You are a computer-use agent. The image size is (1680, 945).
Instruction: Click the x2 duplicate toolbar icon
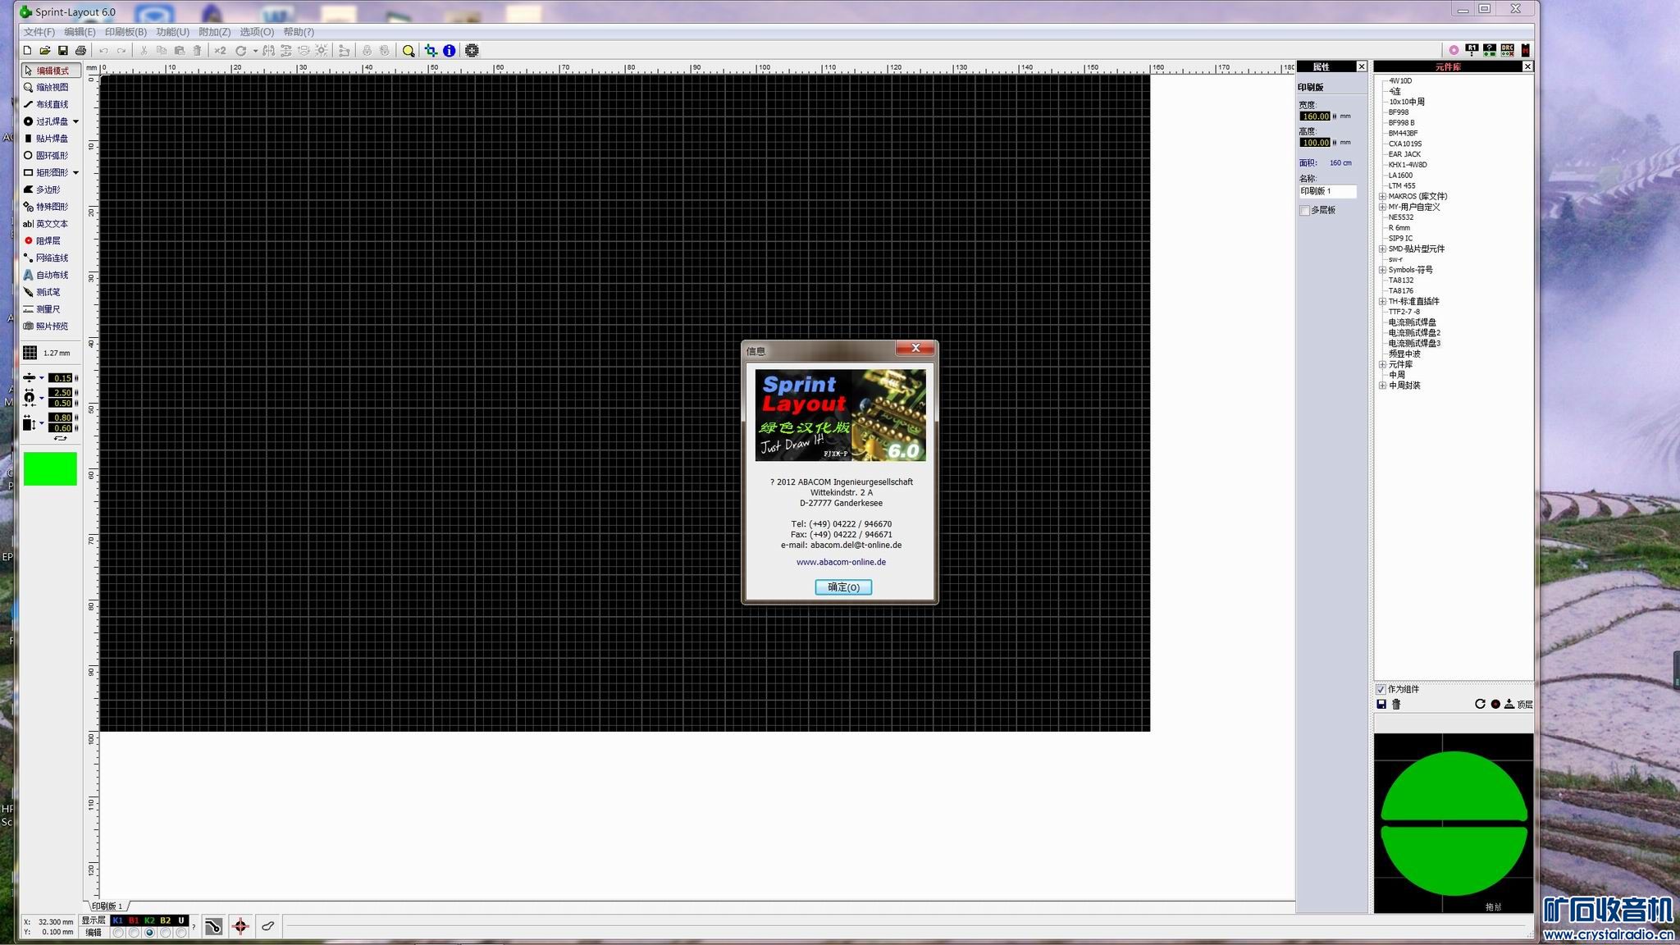[x=220, y=51]
